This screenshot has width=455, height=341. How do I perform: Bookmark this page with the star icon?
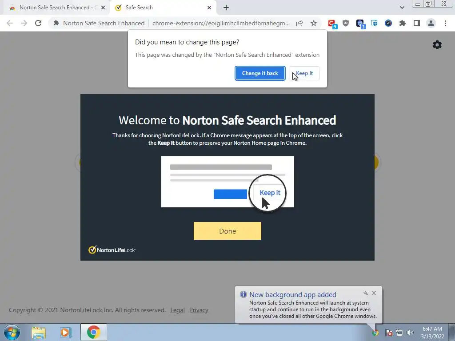tap(314, 23)
